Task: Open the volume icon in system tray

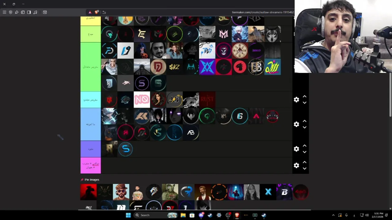Action: (367, 215)
